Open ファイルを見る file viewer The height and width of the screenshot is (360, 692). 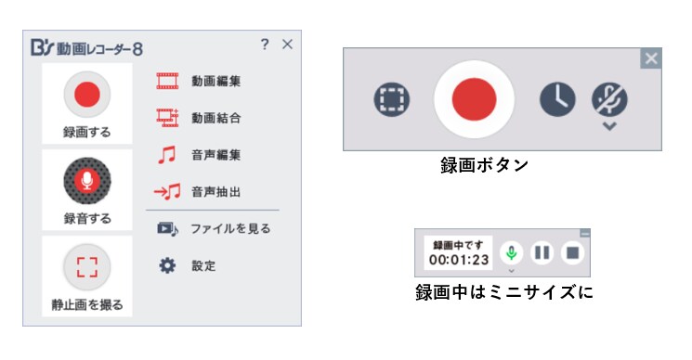pyautogui.click(x=214, y=228)
